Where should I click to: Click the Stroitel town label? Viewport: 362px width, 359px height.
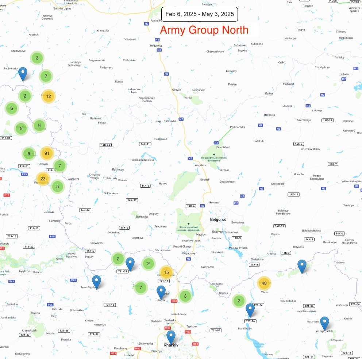205,180
